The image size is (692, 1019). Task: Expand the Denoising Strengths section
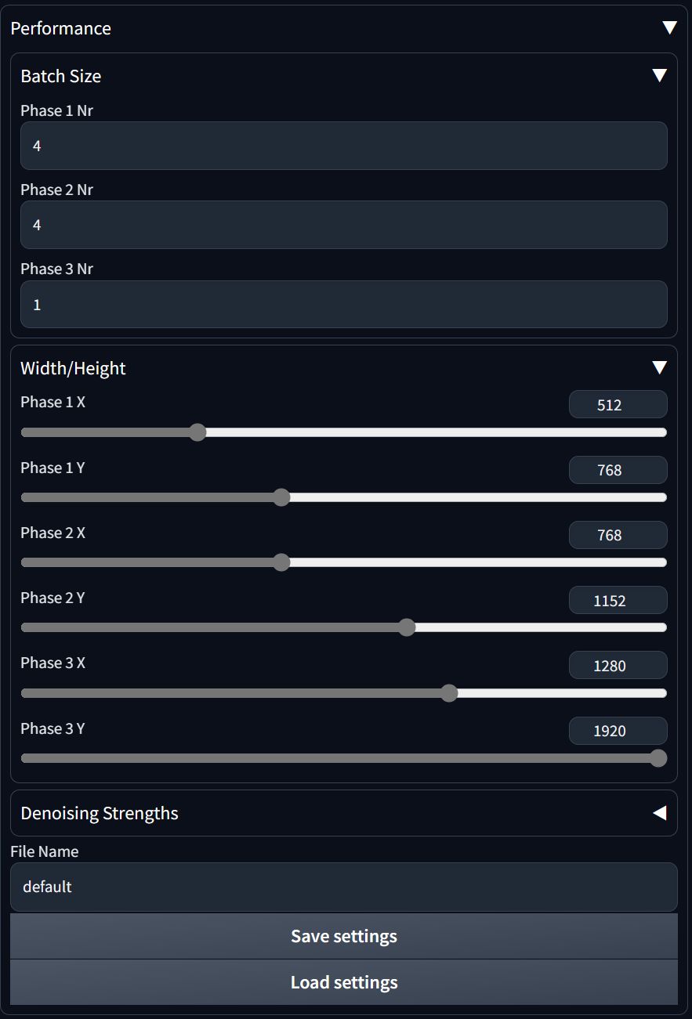tap(659, 813)
